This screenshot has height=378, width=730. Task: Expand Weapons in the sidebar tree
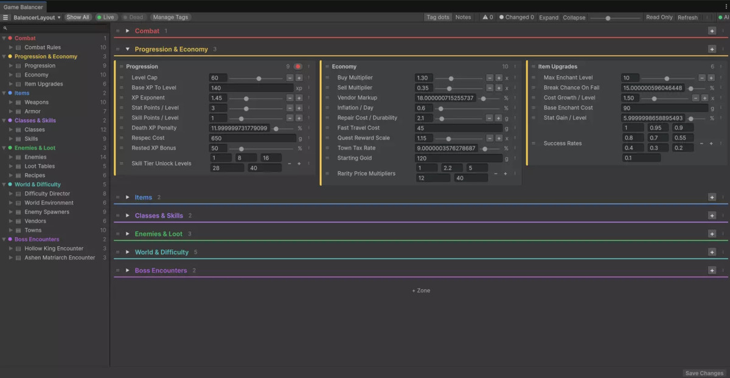(11, 103)
